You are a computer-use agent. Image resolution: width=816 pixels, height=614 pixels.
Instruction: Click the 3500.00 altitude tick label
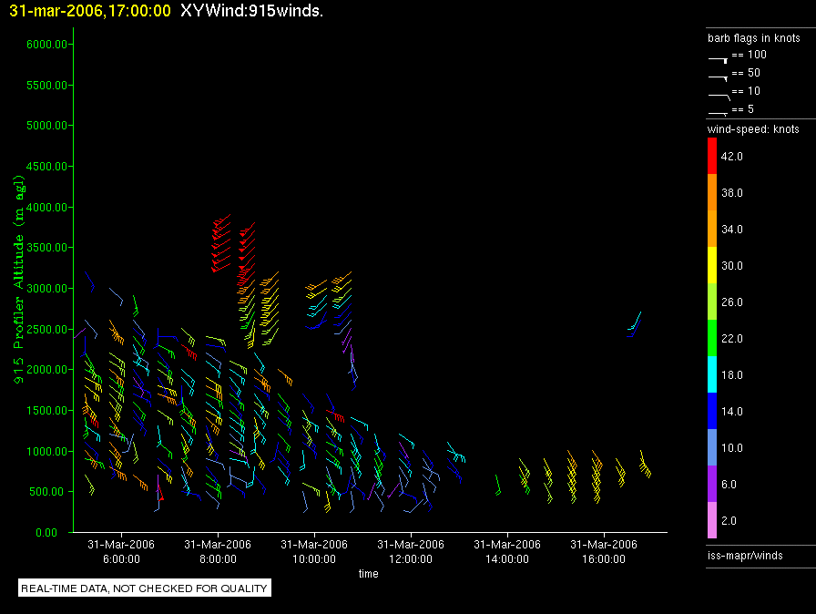(x=46, y=247)
